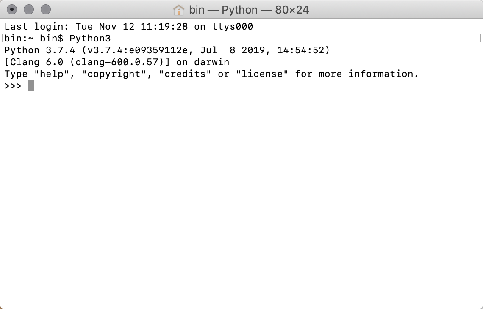The height and width of the screenshot is (309, 483).
Task: Click the gray cursor block after prompt
Action: (x=31, y=86)
